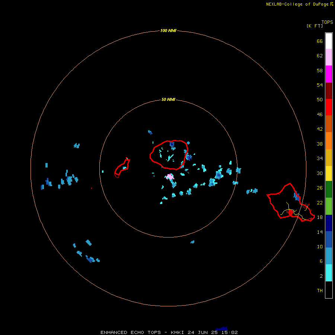Click the "24 JUN 25 15:02" timestamp
The image size is (335, 335).
click(213, 332)
